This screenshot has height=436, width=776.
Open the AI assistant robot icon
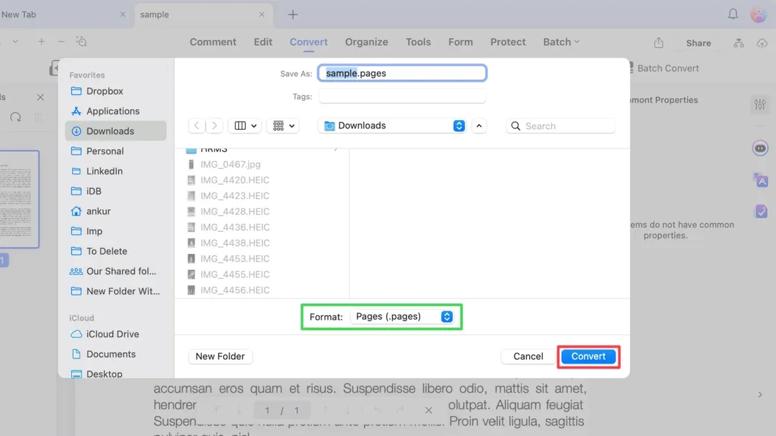(x=760, y=149)
